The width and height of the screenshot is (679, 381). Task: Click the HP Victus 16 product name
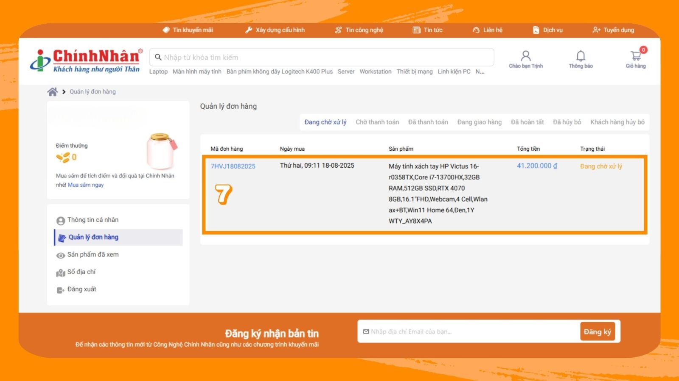click(x=438, y=193)
